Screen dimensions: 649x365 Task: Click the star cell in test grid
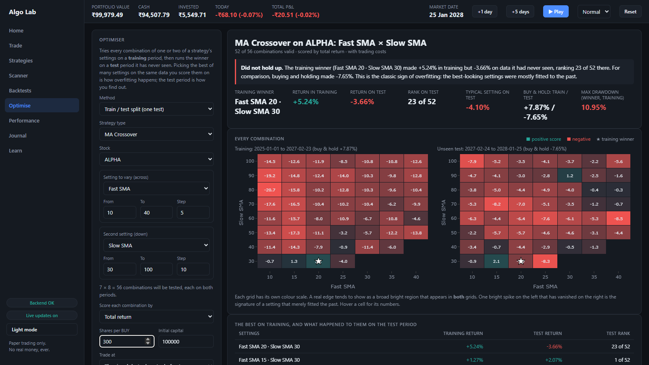521,261
